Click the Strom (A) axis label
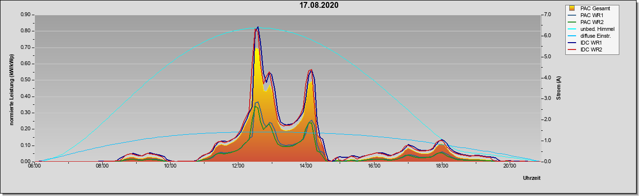The height and width of the screenshot is (196, 639). pyautogui.click(x=559, y=88)
